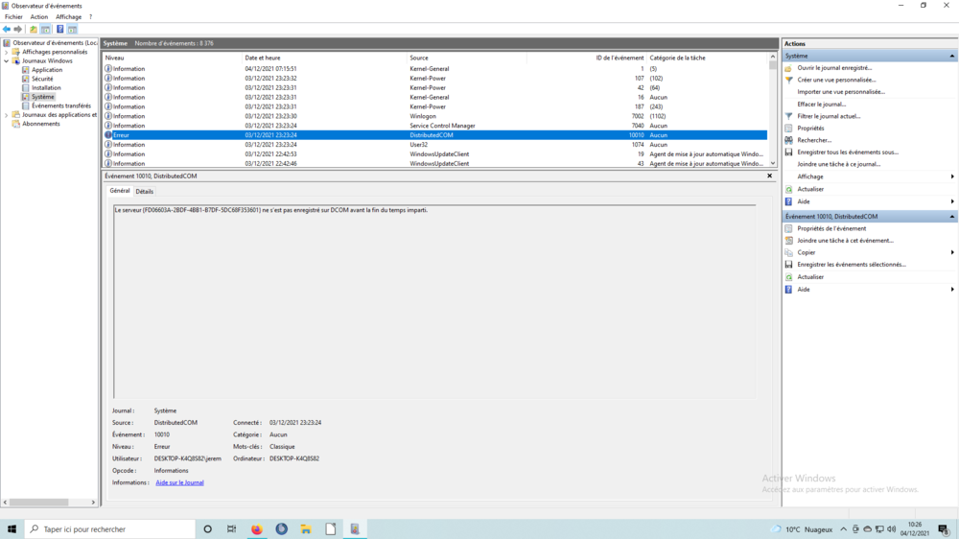Expand the Affichages personnalisés tree node
959x539 pixels.
(7, 52)
